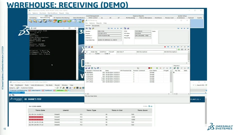Click the form-view icon in middle of Received toolbar

(138, 68)
